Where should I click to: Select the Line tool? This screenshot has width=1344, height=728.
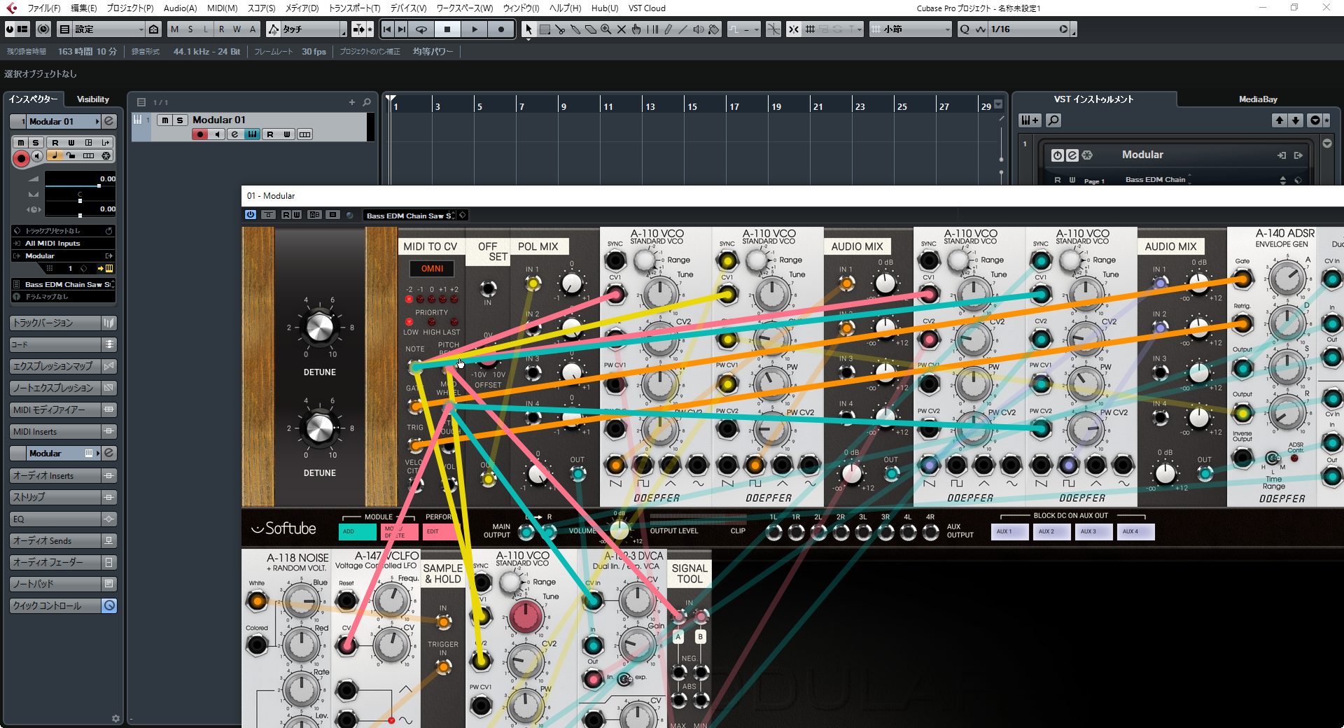click(683, 29)
